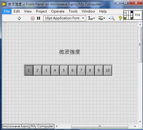The height and width of the screenshot is (130, 143).
Task: Click the scroll right arrow
Action: coord(135,126)
